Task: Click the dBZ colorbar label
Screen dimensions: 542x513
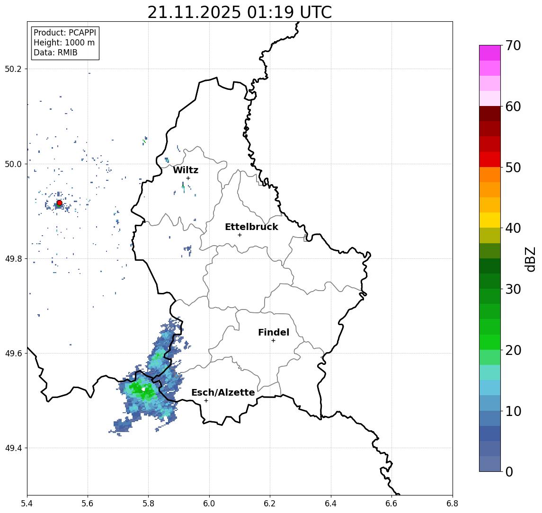Action: click(530, 259)
